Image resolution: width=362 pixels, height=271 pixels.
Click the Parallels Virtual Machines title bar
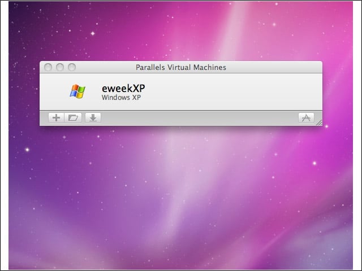coord(181,67)
